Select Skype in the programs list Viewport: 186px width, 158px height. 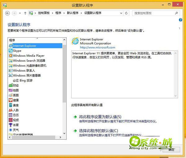[x=17, y=51]
